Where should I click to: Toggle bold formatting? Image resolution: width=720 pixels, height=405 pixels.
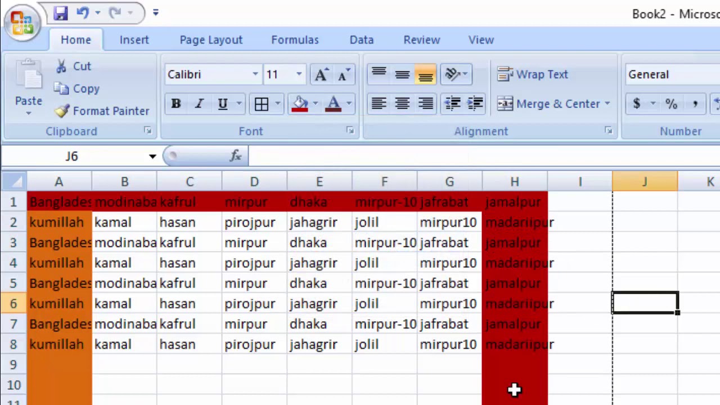175,104
